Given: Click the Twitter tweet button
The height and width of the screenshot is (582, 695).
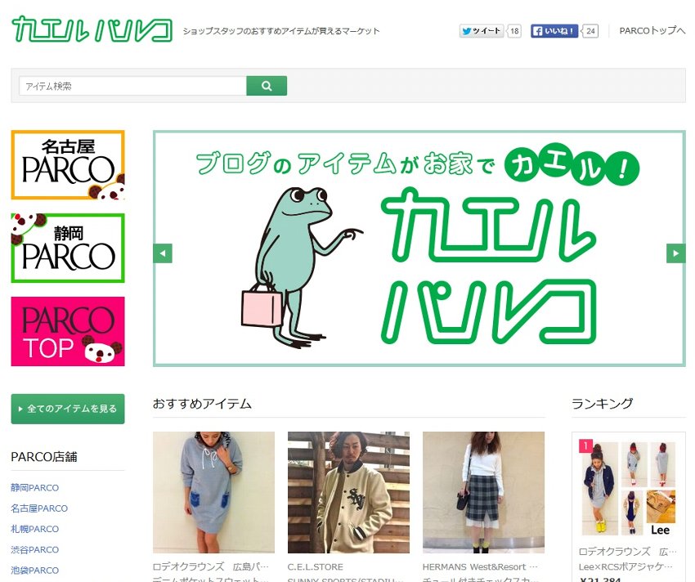Looking at the screenshot, I should tap(482, 31).
